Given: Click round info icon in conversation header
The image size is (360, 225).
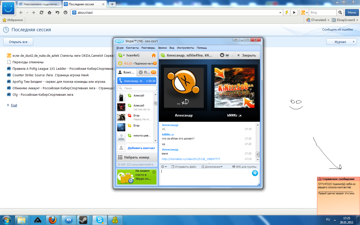Looking at the screenshot, I should pyautogui.click(x=232, y=55).
